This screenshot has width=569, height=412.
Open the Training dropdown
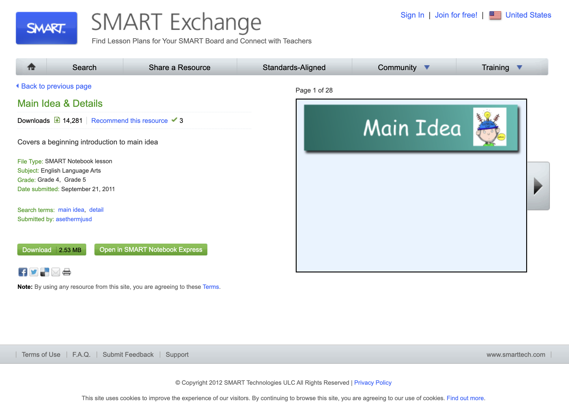point(495,67)
